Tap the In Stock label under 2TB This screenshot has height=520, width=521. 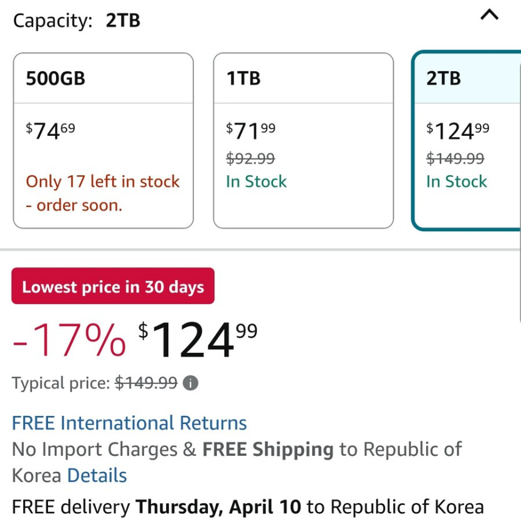click(x=457, y=181)
